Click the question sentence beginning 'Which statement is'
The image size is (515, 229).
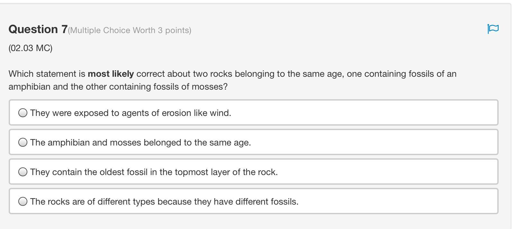(x=47, y=74)
